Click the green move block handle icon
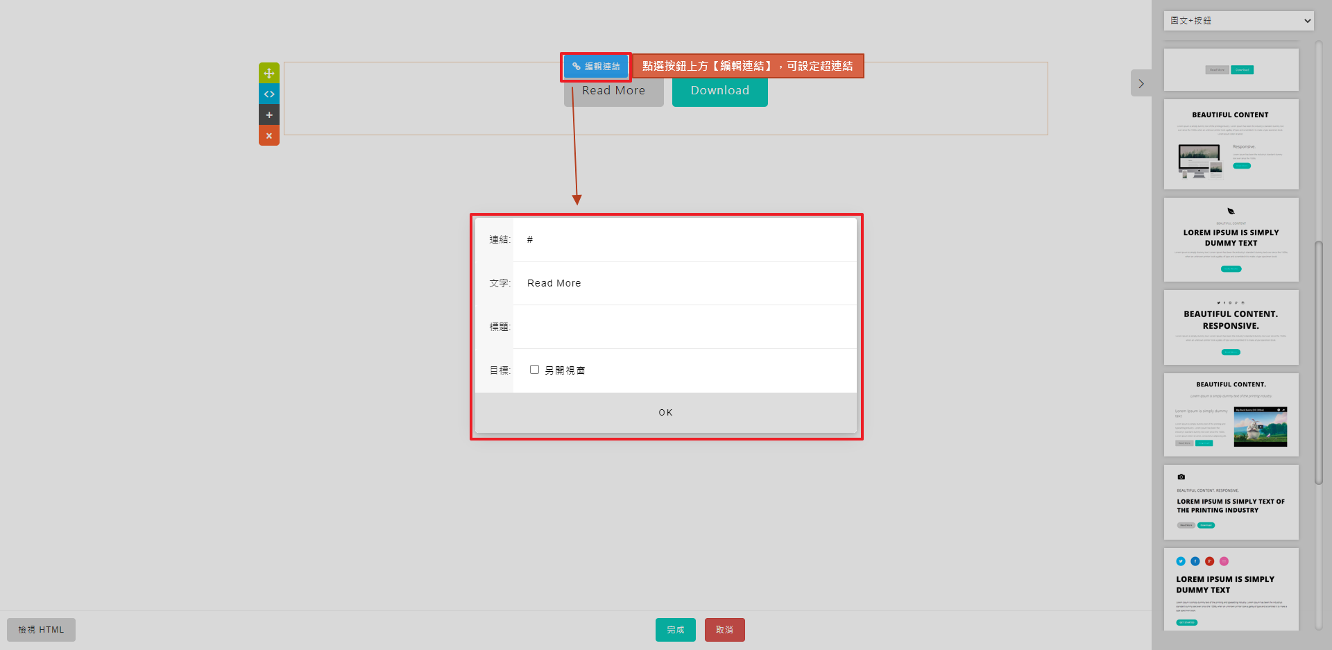This screenshot has height=650, width=1332. click(x=269, y=73)
